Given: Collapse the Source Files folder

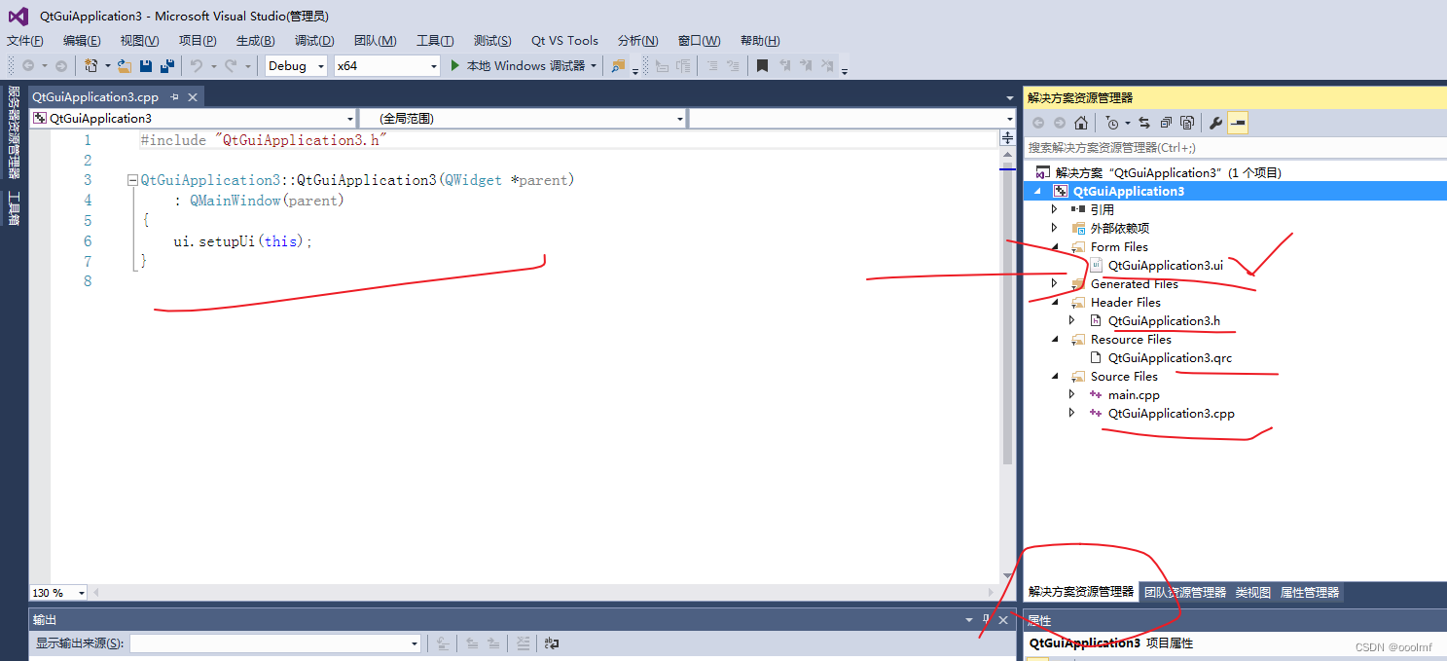Looking at the screenshot, I should pyautogui.click(x=1055, y=377).
